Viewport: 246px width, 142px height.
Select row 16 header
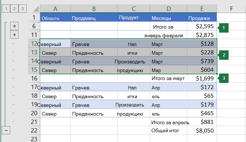pyautogui.click(x=34, y=78)
